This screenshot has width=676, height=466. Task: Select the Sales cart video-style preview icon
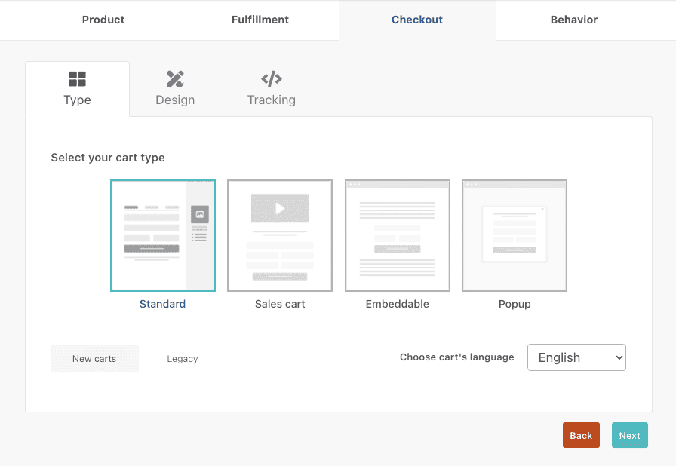point(279,235)
